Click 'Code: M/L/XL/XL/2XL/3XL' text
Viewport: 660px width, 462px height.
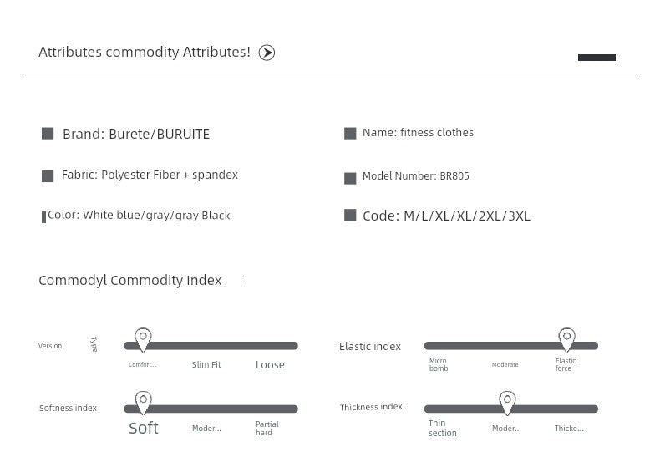coord(446,216)
